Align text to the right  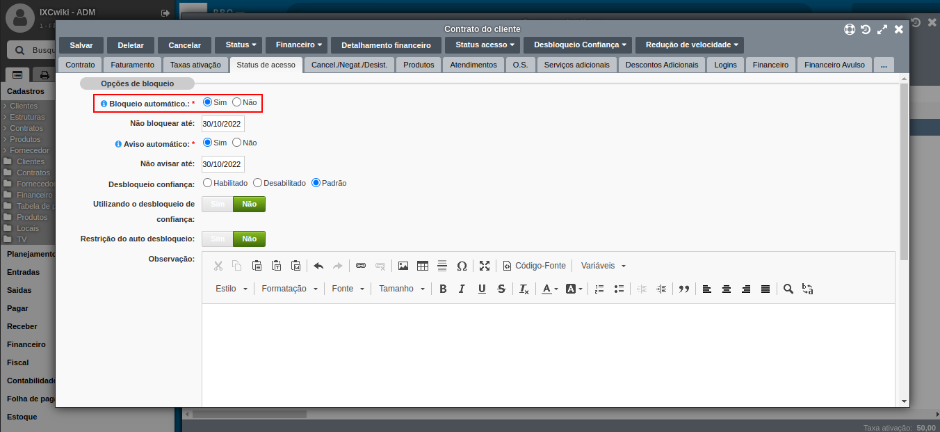(746, 289)
